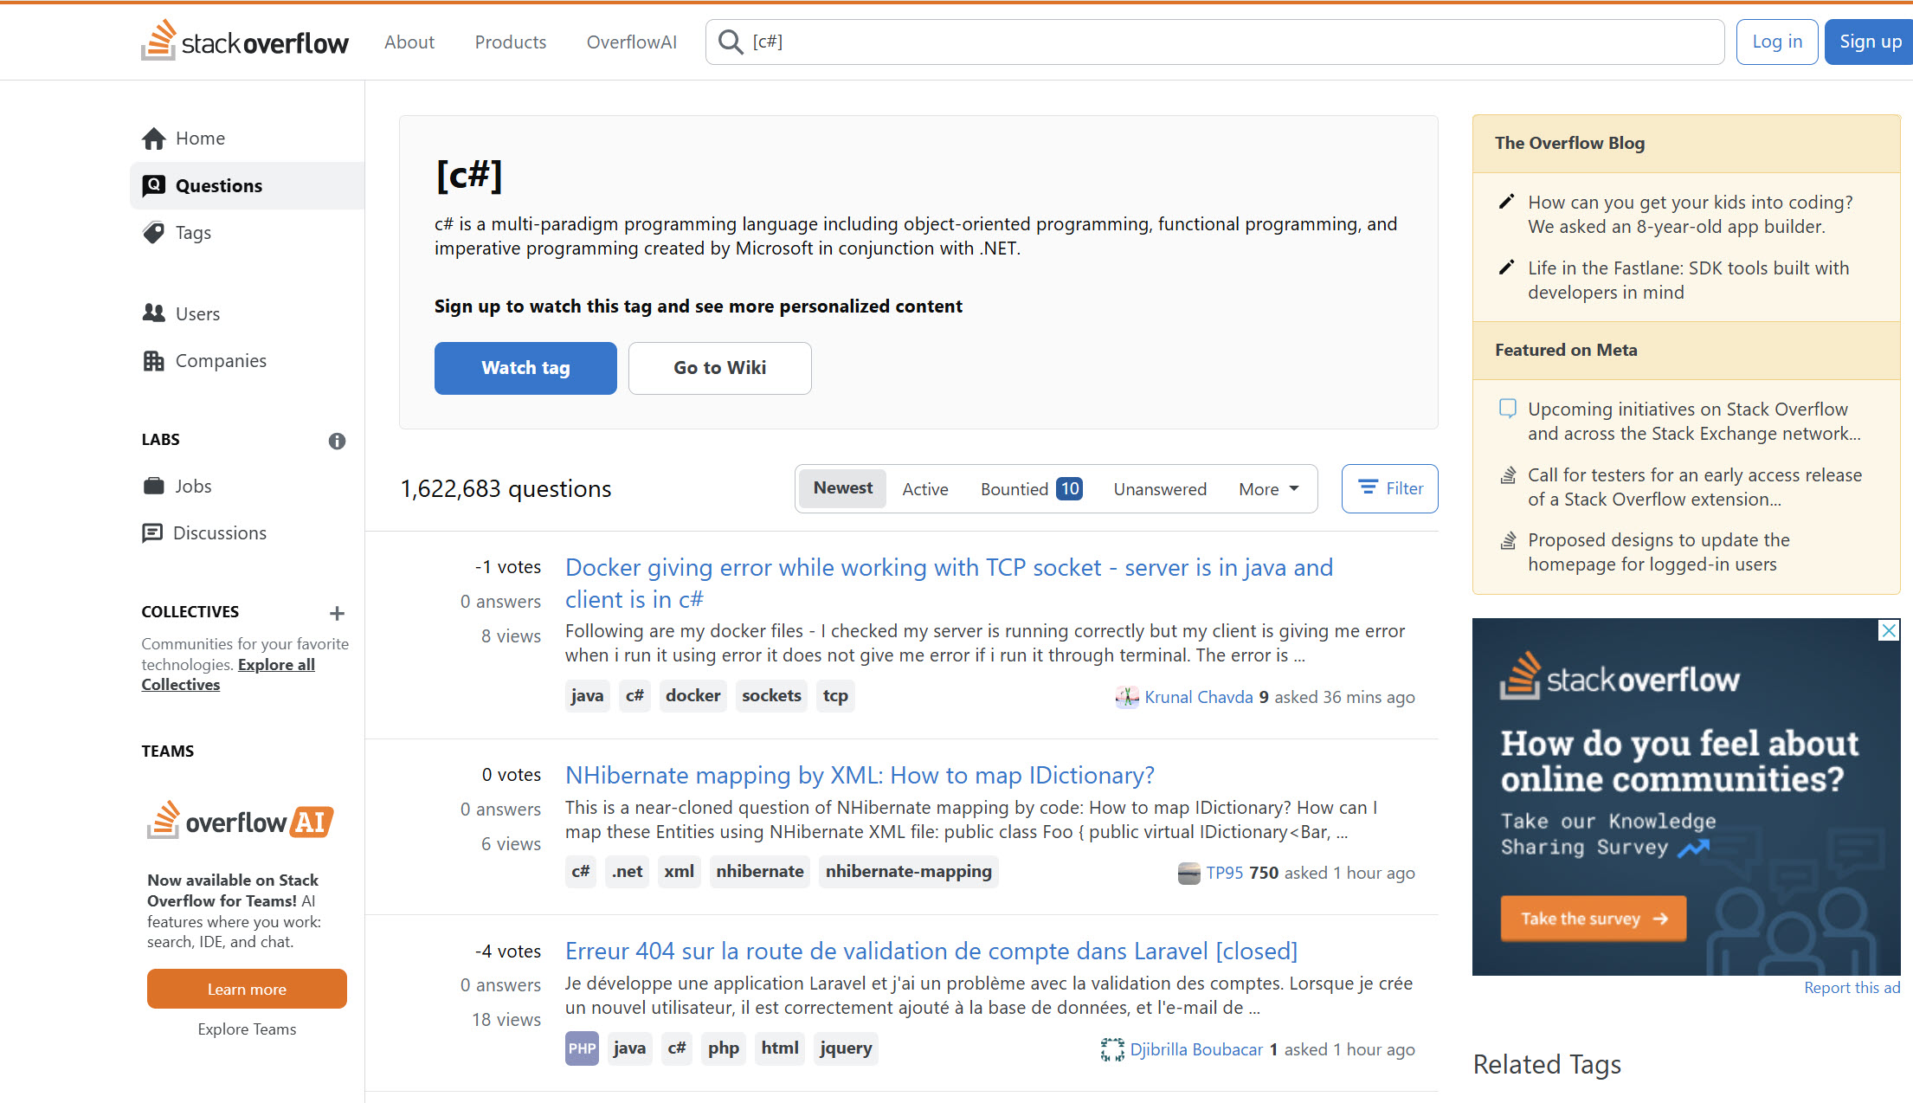This screenshot has width=1913, height=1103.
Task: Click the Watch tag button
Action: [525, 368]
